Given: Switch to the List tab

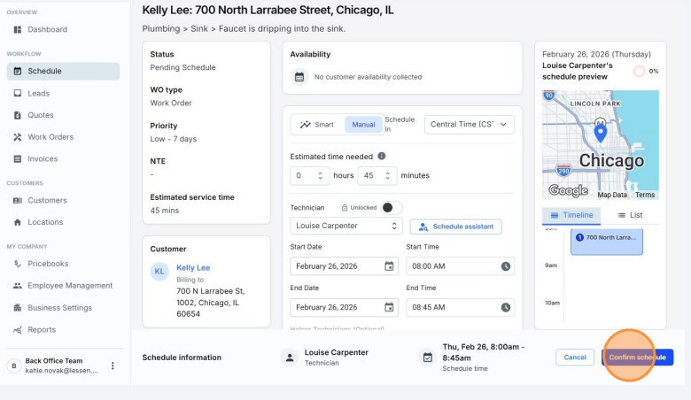Looking at the screenshot, I should [x=629, y=215].
